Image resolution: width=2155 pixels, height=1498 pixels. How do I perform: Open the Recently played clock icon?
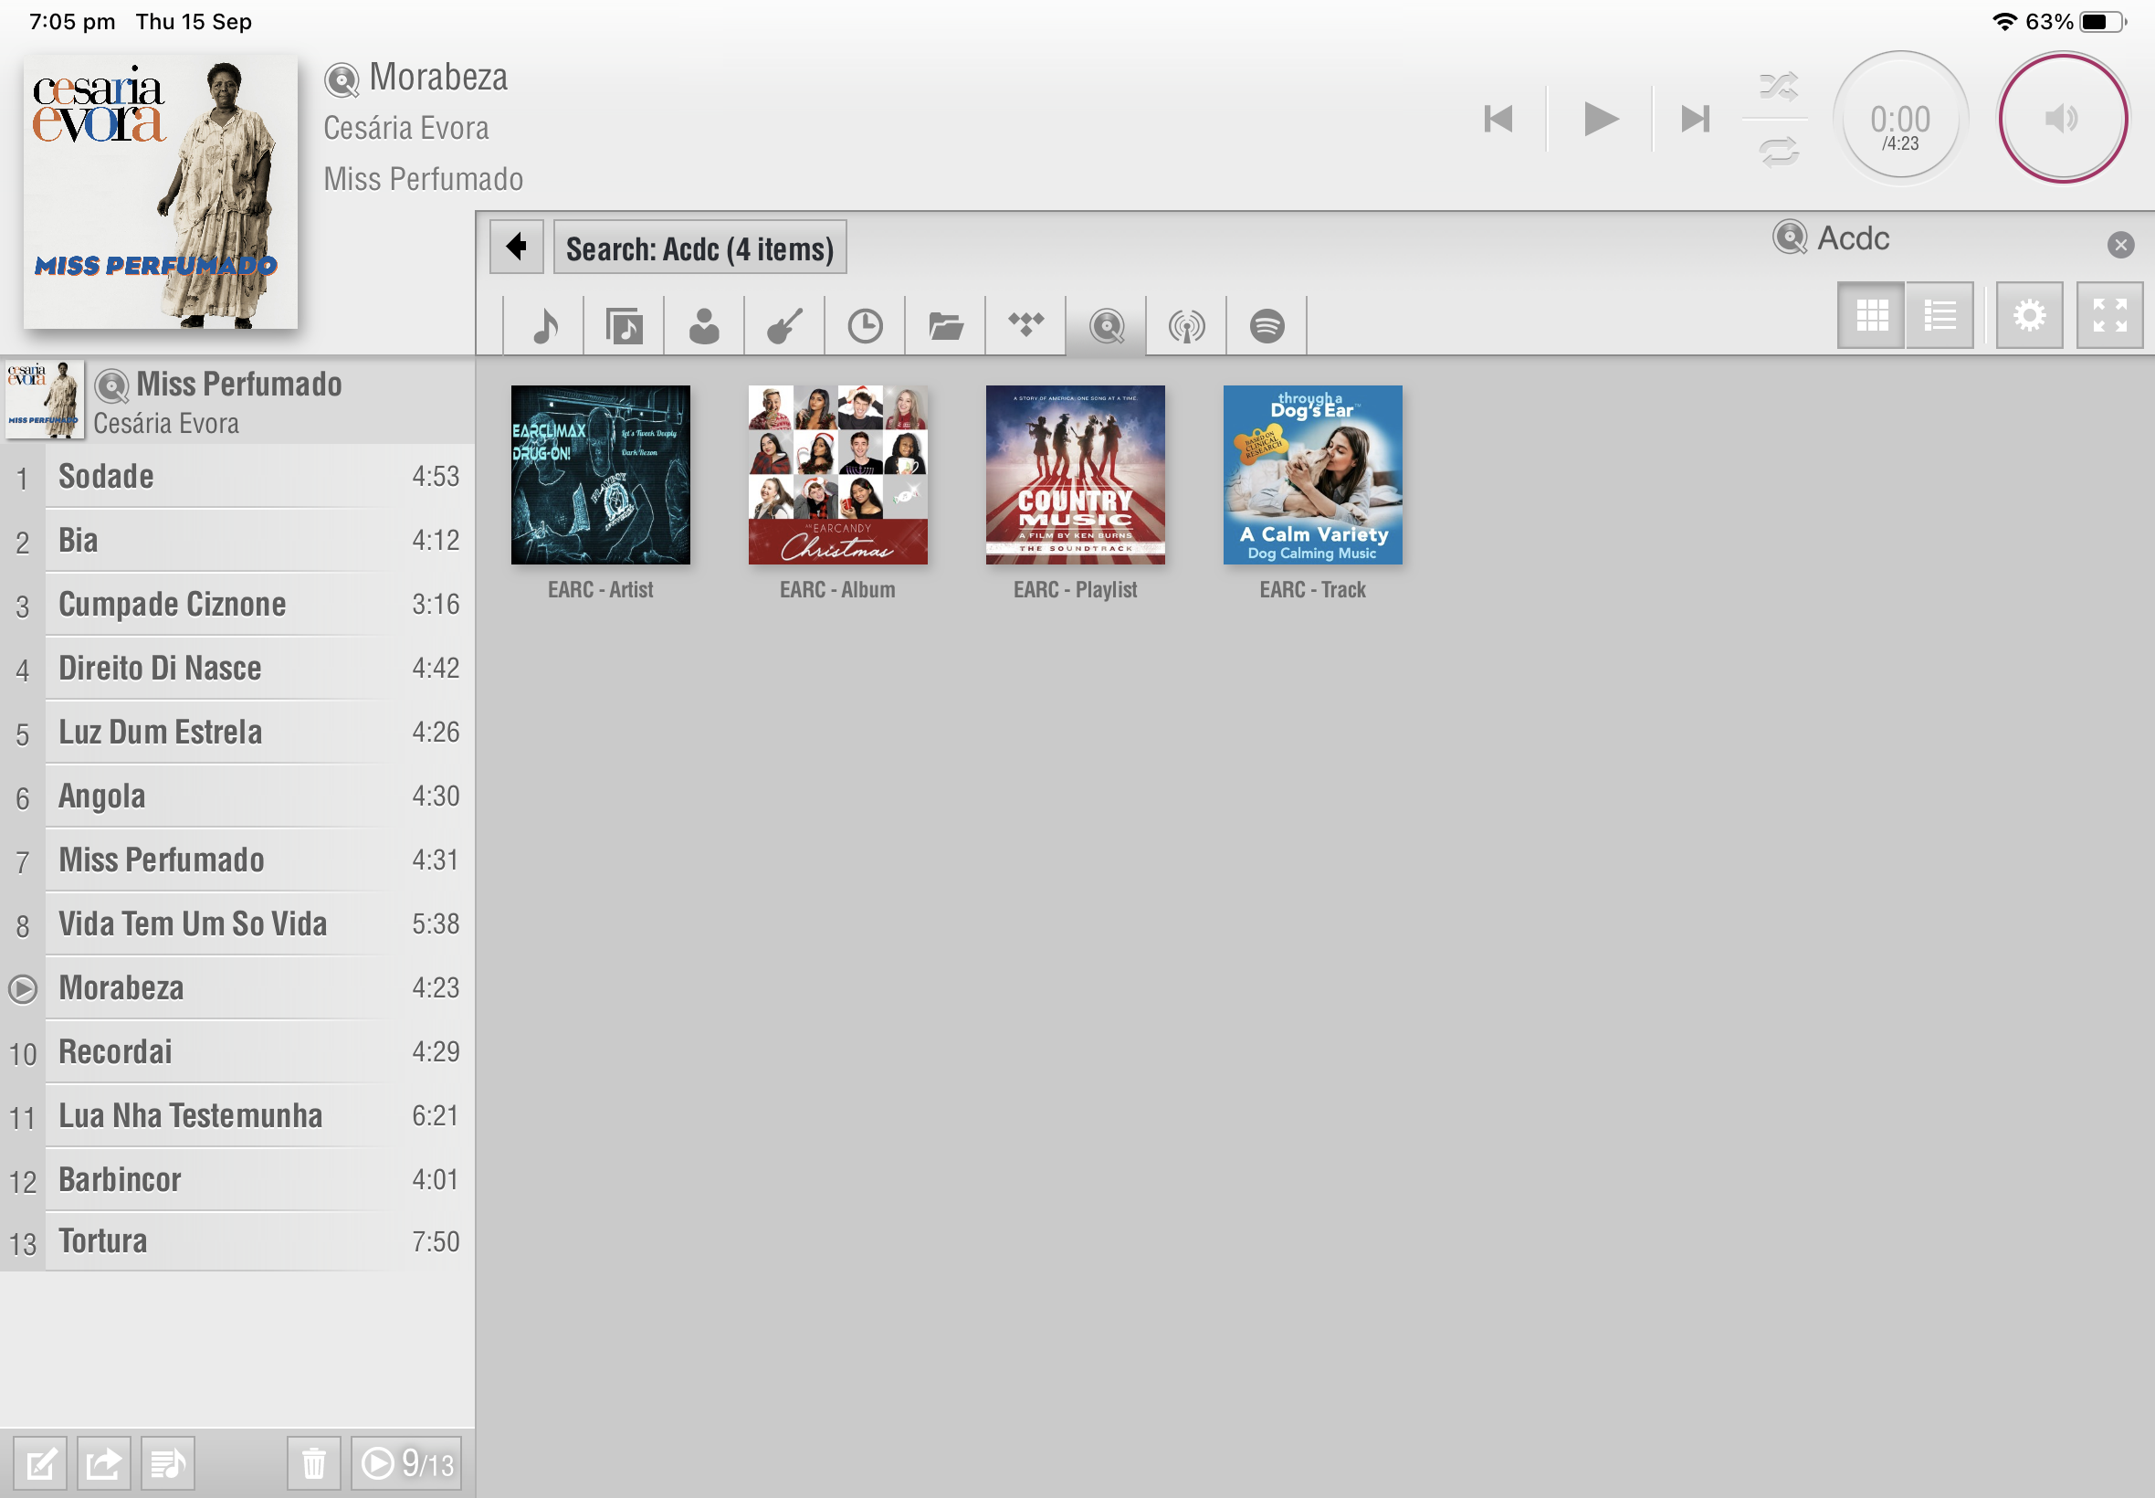tap(865, 327)
